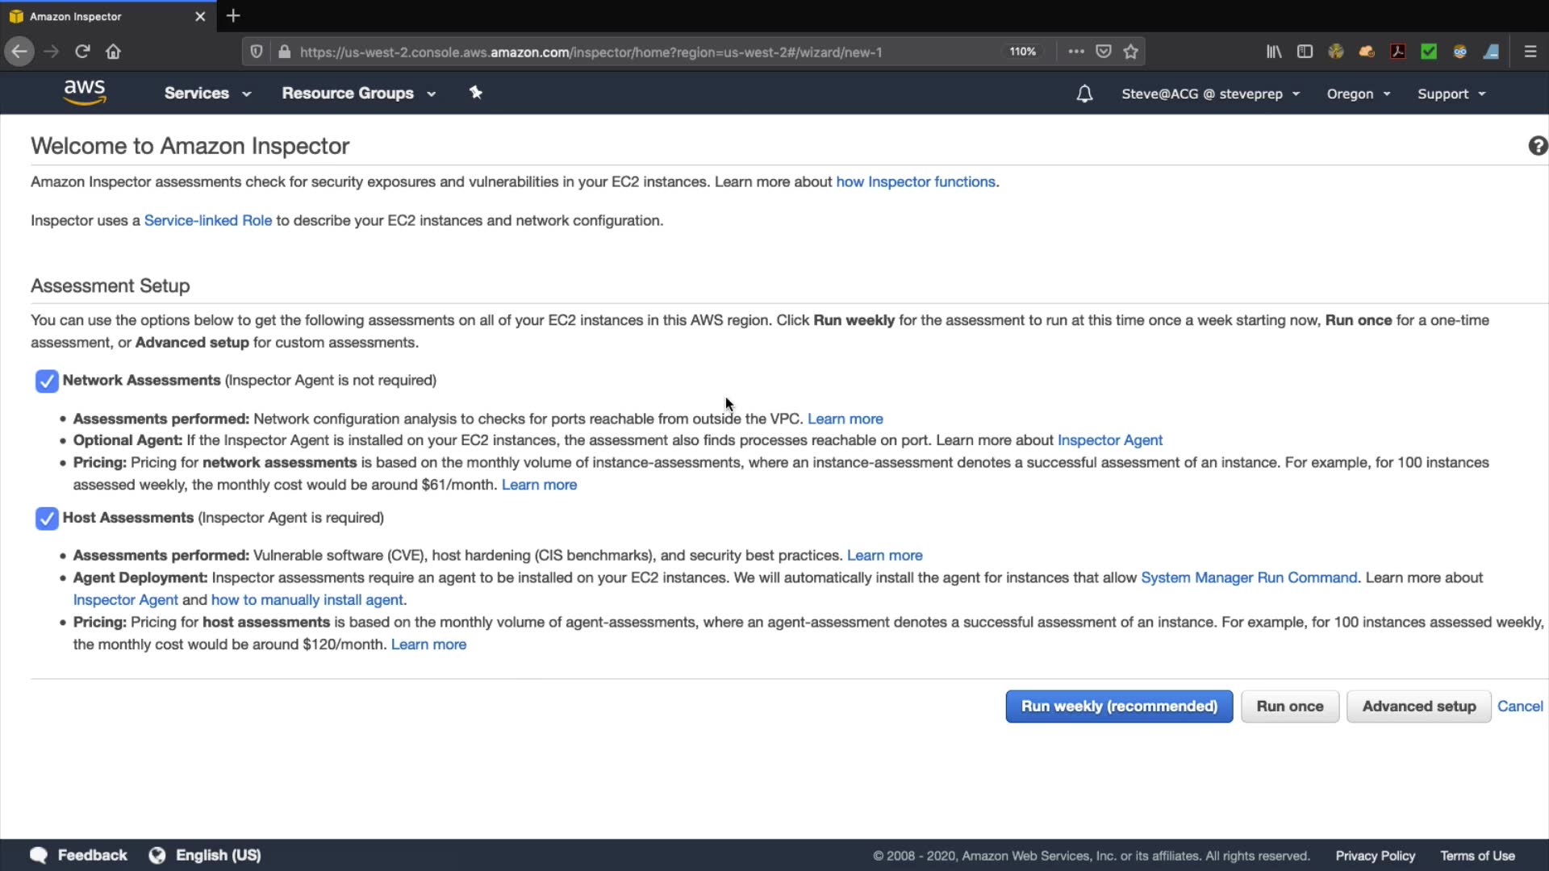
Task: Click the Advanced setup button
Action: [1418, 706]
